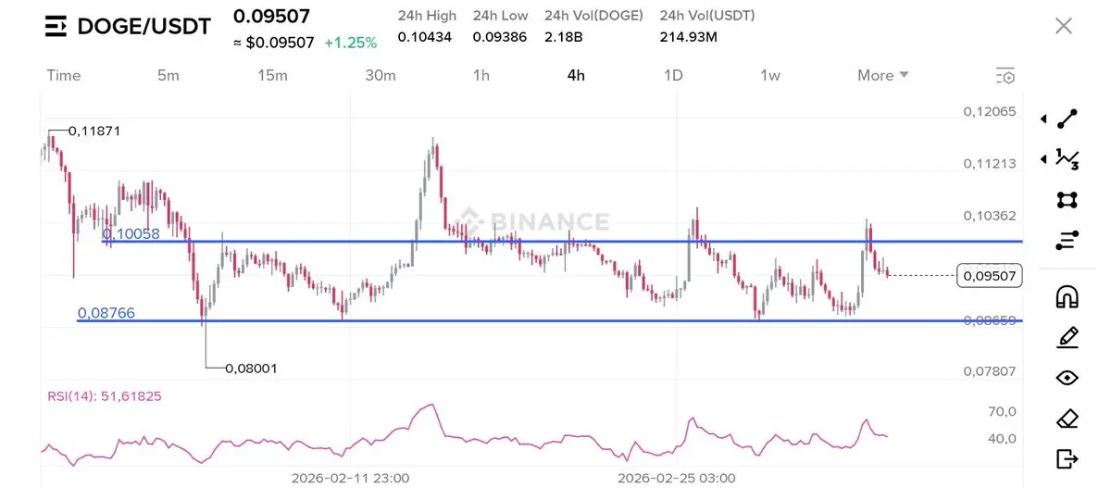The height and width of the screenshot is (500, 1111).
Task: Select the rectangle shape drawing tool
Action: [1067, 200]
